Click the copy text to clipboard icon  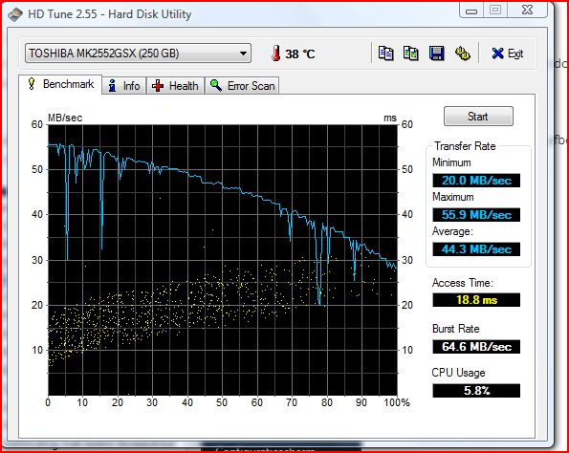(385, 54)
